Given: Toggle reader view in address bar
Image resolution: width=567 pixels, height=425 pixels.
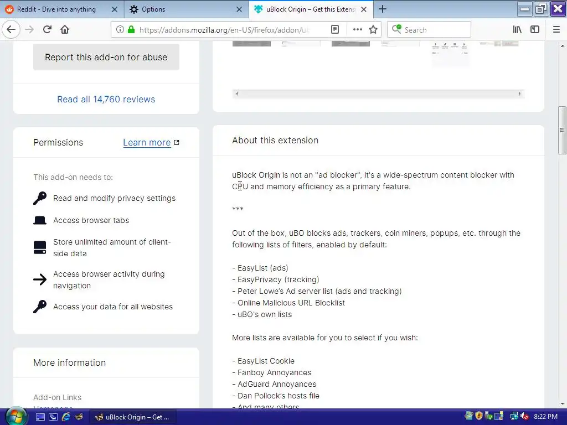Looking at the screenshot, I should 335,30.
